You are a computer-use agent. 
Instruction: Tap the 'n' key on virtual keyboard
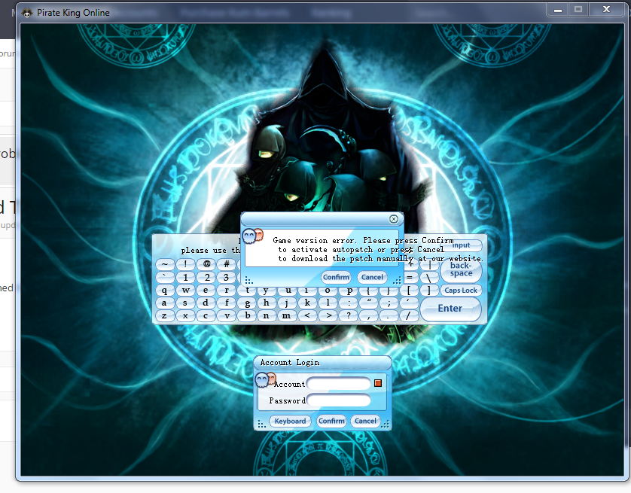[x=267, y=315]
